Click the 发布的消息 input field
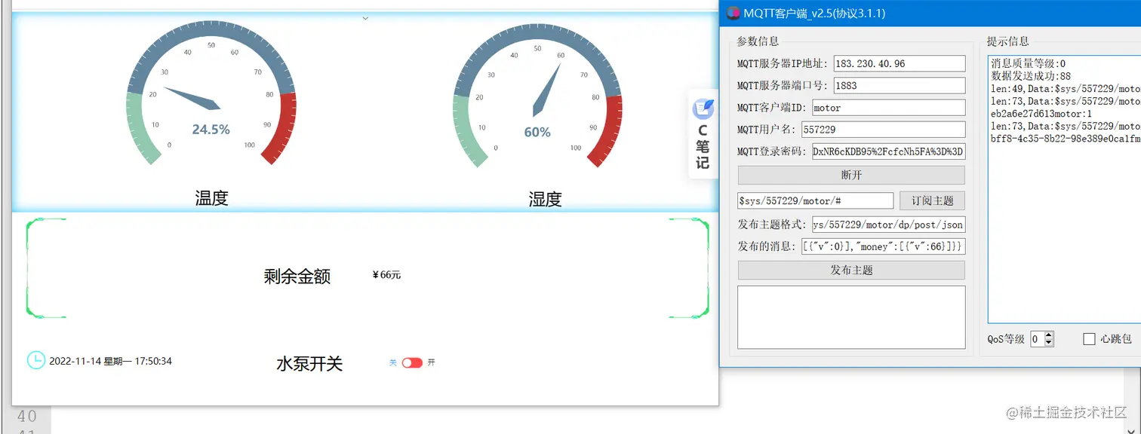The width and height of the screenshot is (1141, 434). point(883,246)
